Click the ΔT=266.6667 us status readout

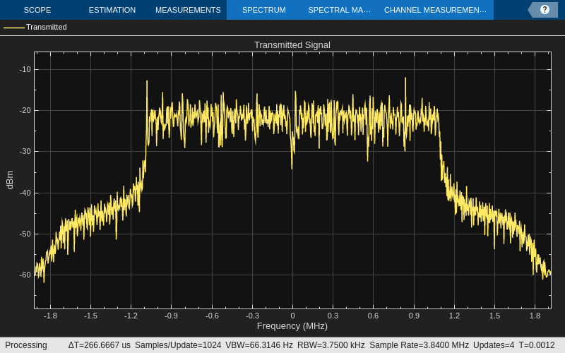tap(100, 345)
